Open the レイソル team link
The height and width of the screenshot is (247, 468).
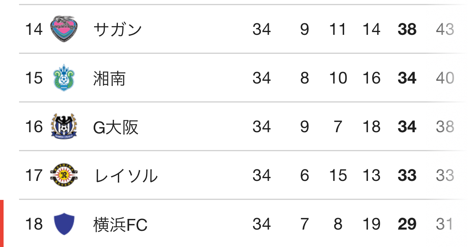[x=125, y=175]
